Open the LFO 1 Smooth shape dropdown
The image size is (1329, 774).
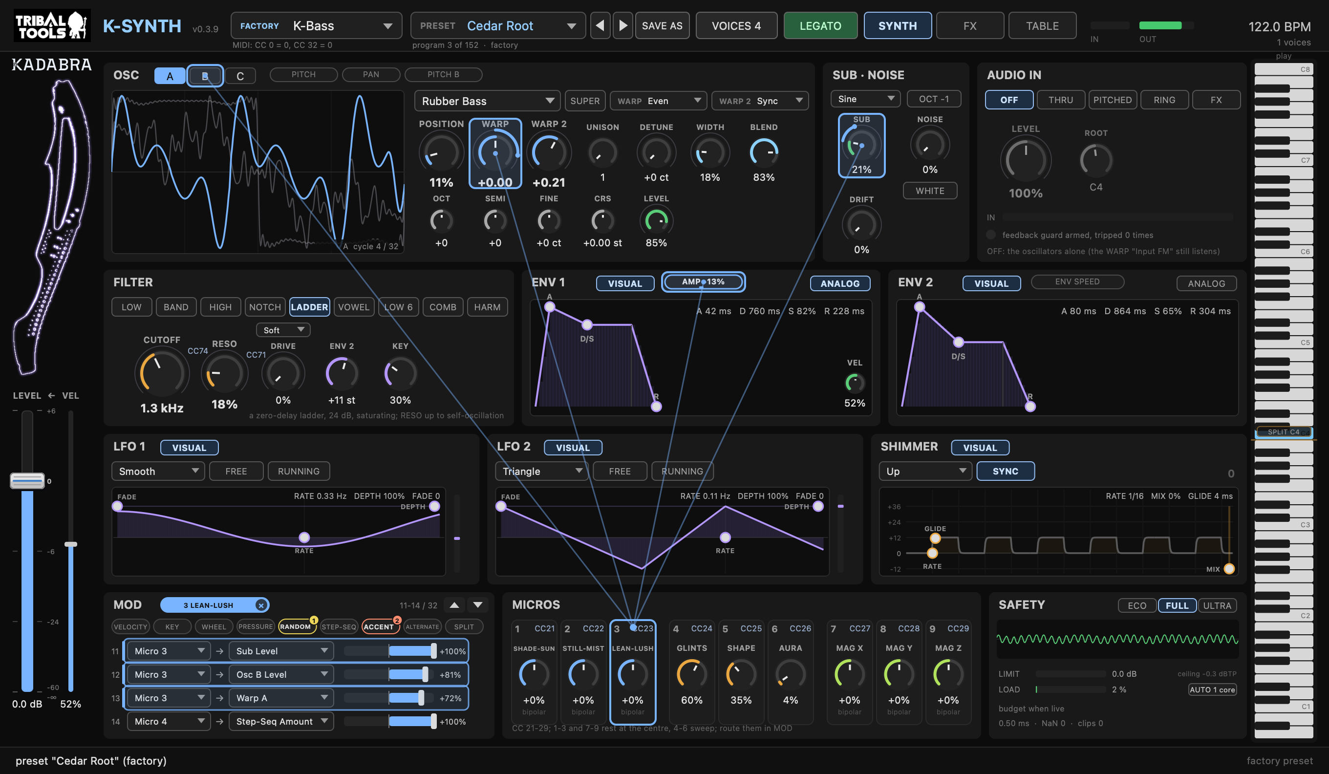click(x=158, y=471)
